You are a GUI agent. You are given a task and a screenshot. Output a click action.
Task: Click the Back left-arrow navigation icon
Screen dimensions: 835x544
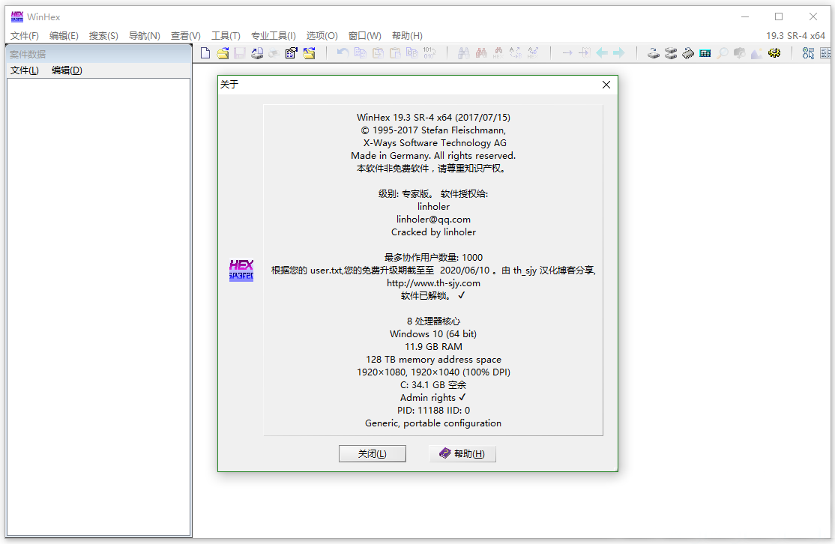pos(602,52)
